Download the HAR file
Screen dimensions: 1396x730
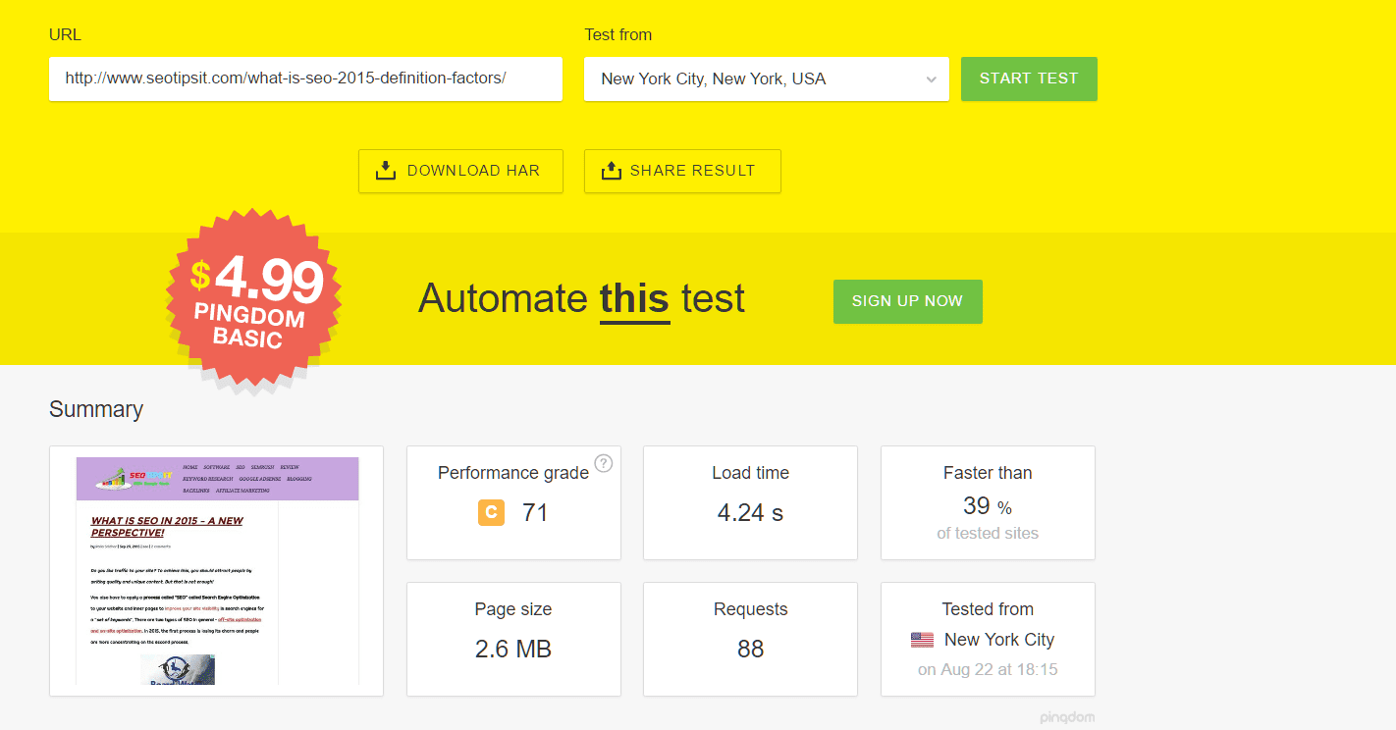460,170
